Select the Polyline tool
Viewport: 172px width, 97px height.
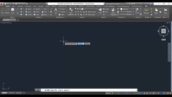point(7,11)
